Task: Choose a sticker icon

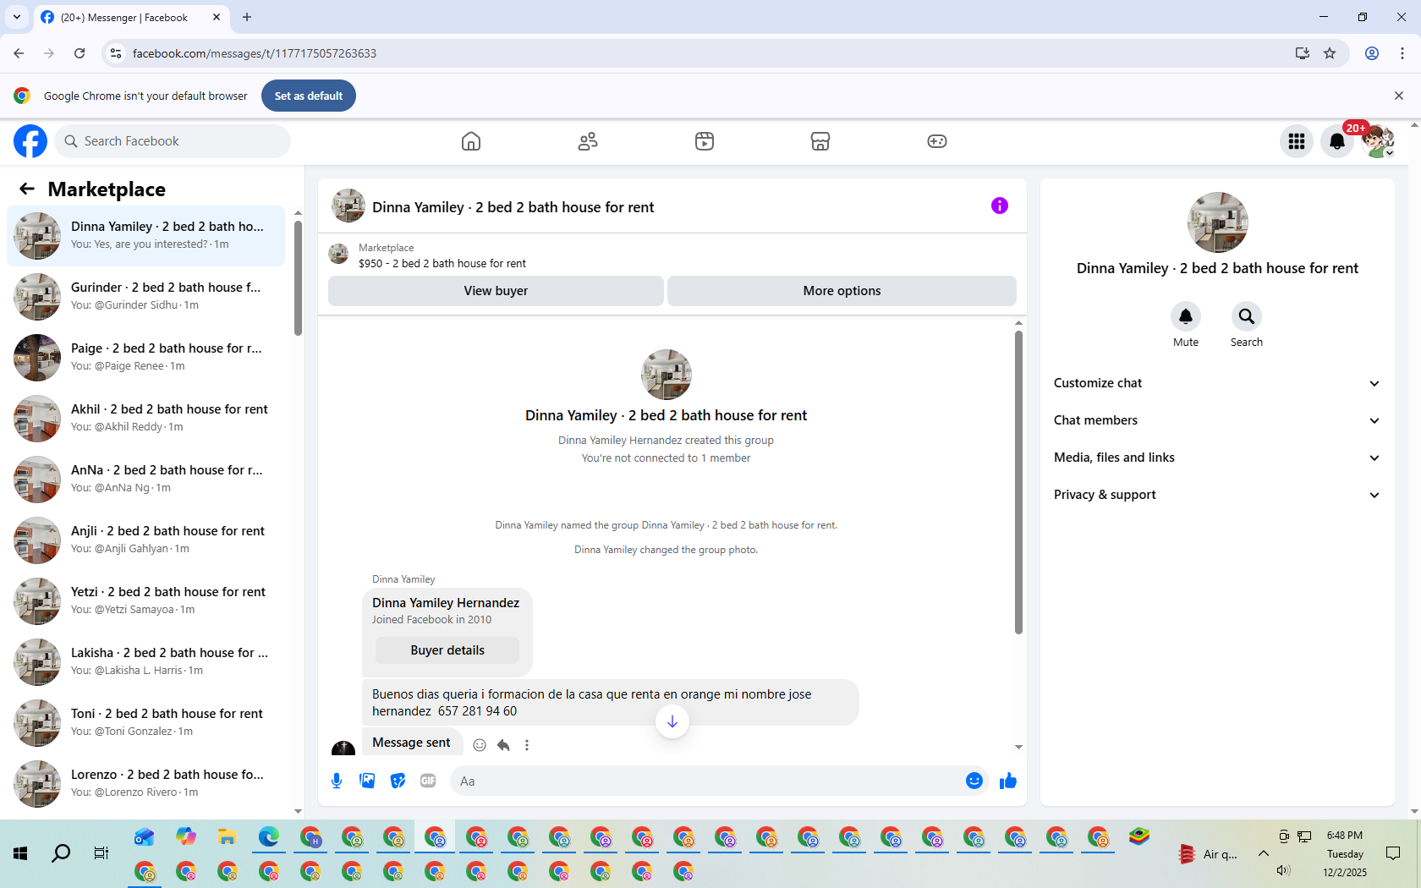Action: [398, 781]
